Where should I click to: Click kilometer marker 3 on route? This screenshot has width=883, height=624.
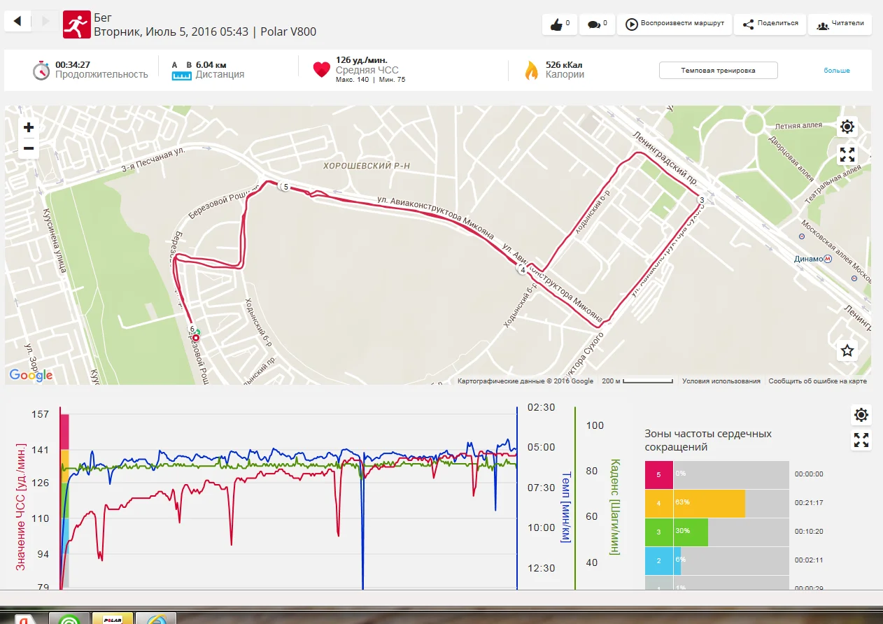pyautogui.click(x=701, y=201)
